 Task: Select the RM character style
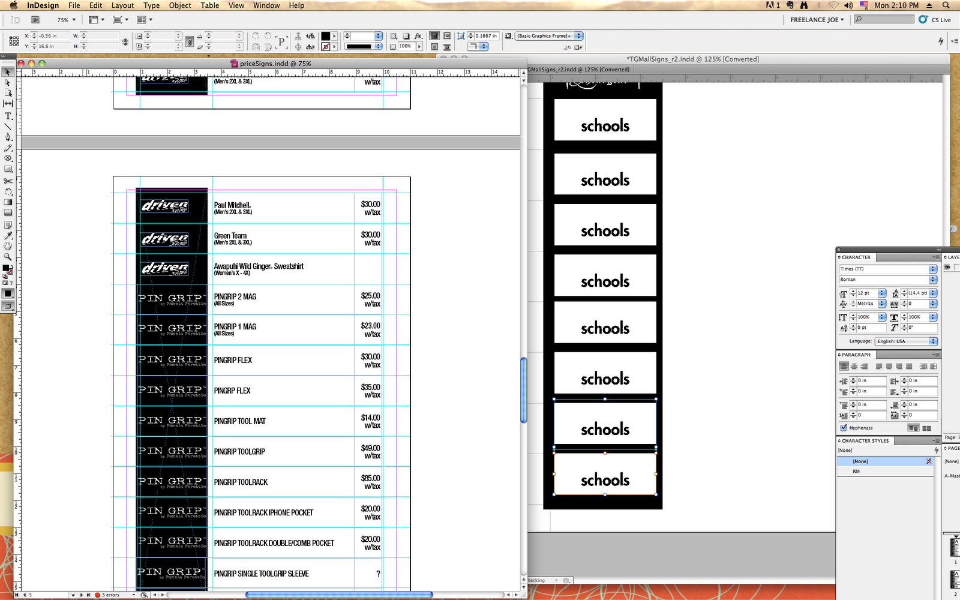(x=885, y=472)
